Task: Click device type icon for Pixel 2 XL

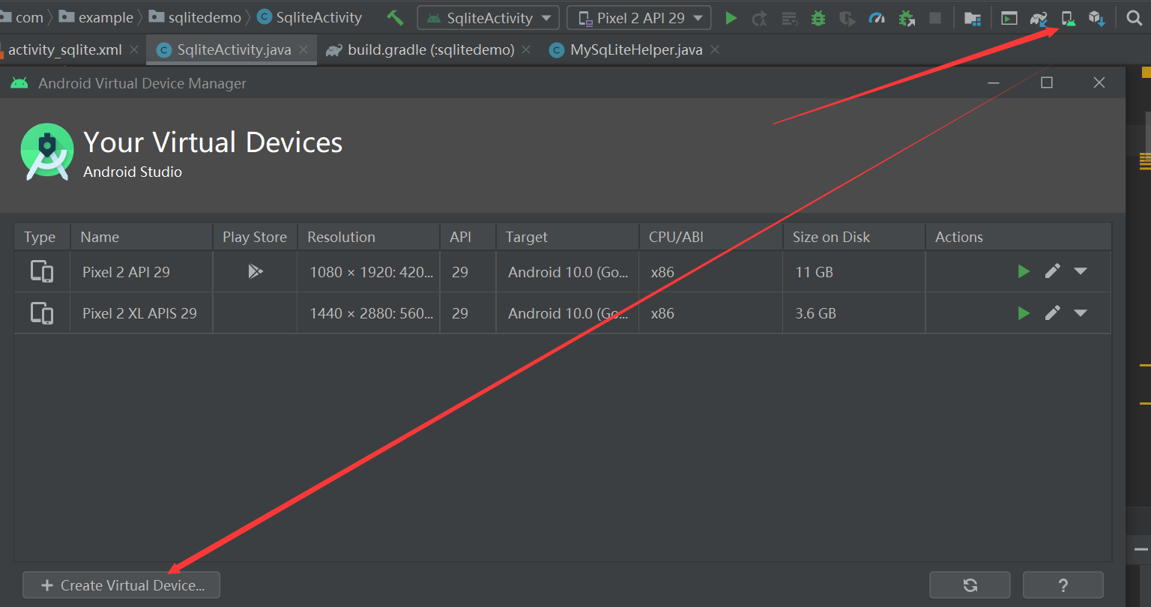Action: (x=42, y=312)
